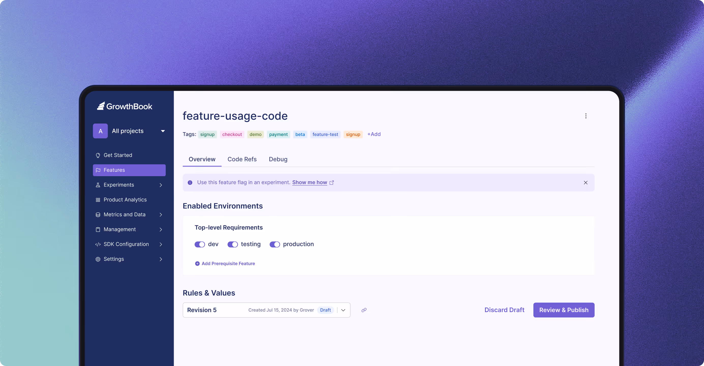Open the All projects dropdown
The height and width of the screenshot is (366, 704).
[129, 131]
